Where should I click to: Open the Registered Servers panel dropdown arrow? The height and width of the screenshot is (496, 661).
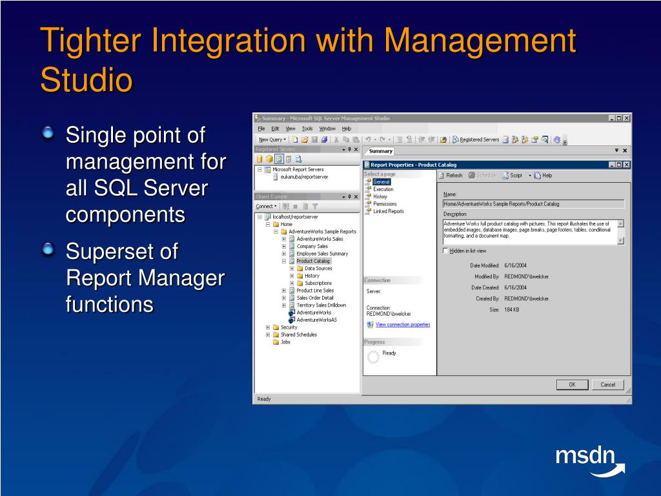pyautogui.click(x=343, y=150)
